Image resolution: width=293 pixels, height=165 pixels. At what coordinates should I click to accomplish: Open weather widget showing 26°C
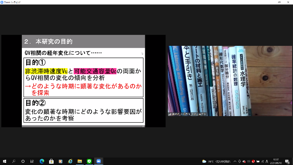click(216, 161)
